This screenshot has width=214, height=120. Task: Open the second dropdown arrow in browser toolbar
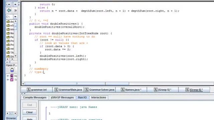(15, 4)
